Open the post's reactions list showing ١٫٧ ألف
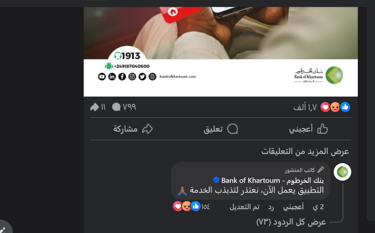This screenshot has width=375, height=233. tap(321, 107)
